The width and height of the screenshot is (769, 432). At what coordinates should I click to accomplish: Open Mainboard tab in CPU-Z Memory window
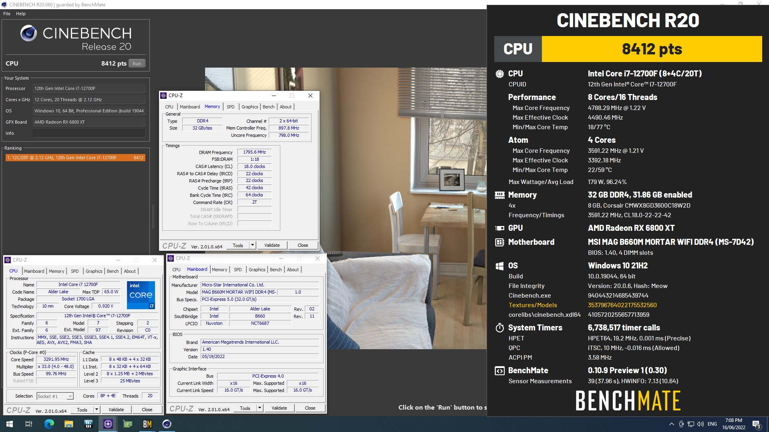190,107
